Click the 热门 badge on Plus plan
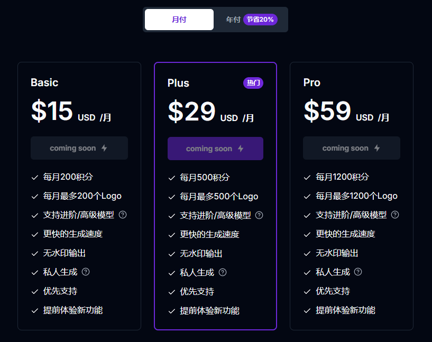This screenshot has width=432, height=342. (253, 83)
